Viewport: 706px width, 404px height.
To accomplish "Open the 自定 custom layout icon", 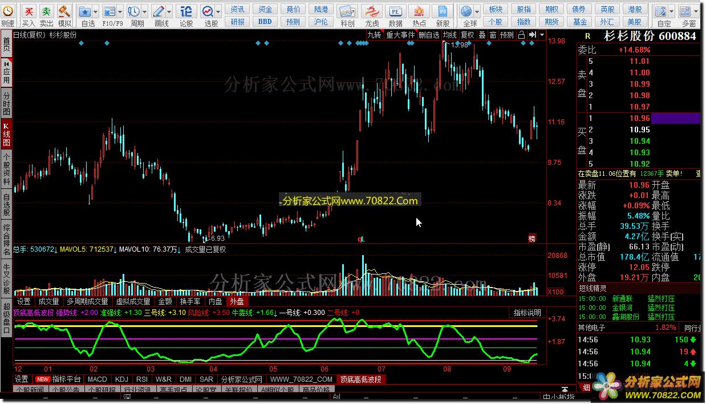I will click(661, 11).
